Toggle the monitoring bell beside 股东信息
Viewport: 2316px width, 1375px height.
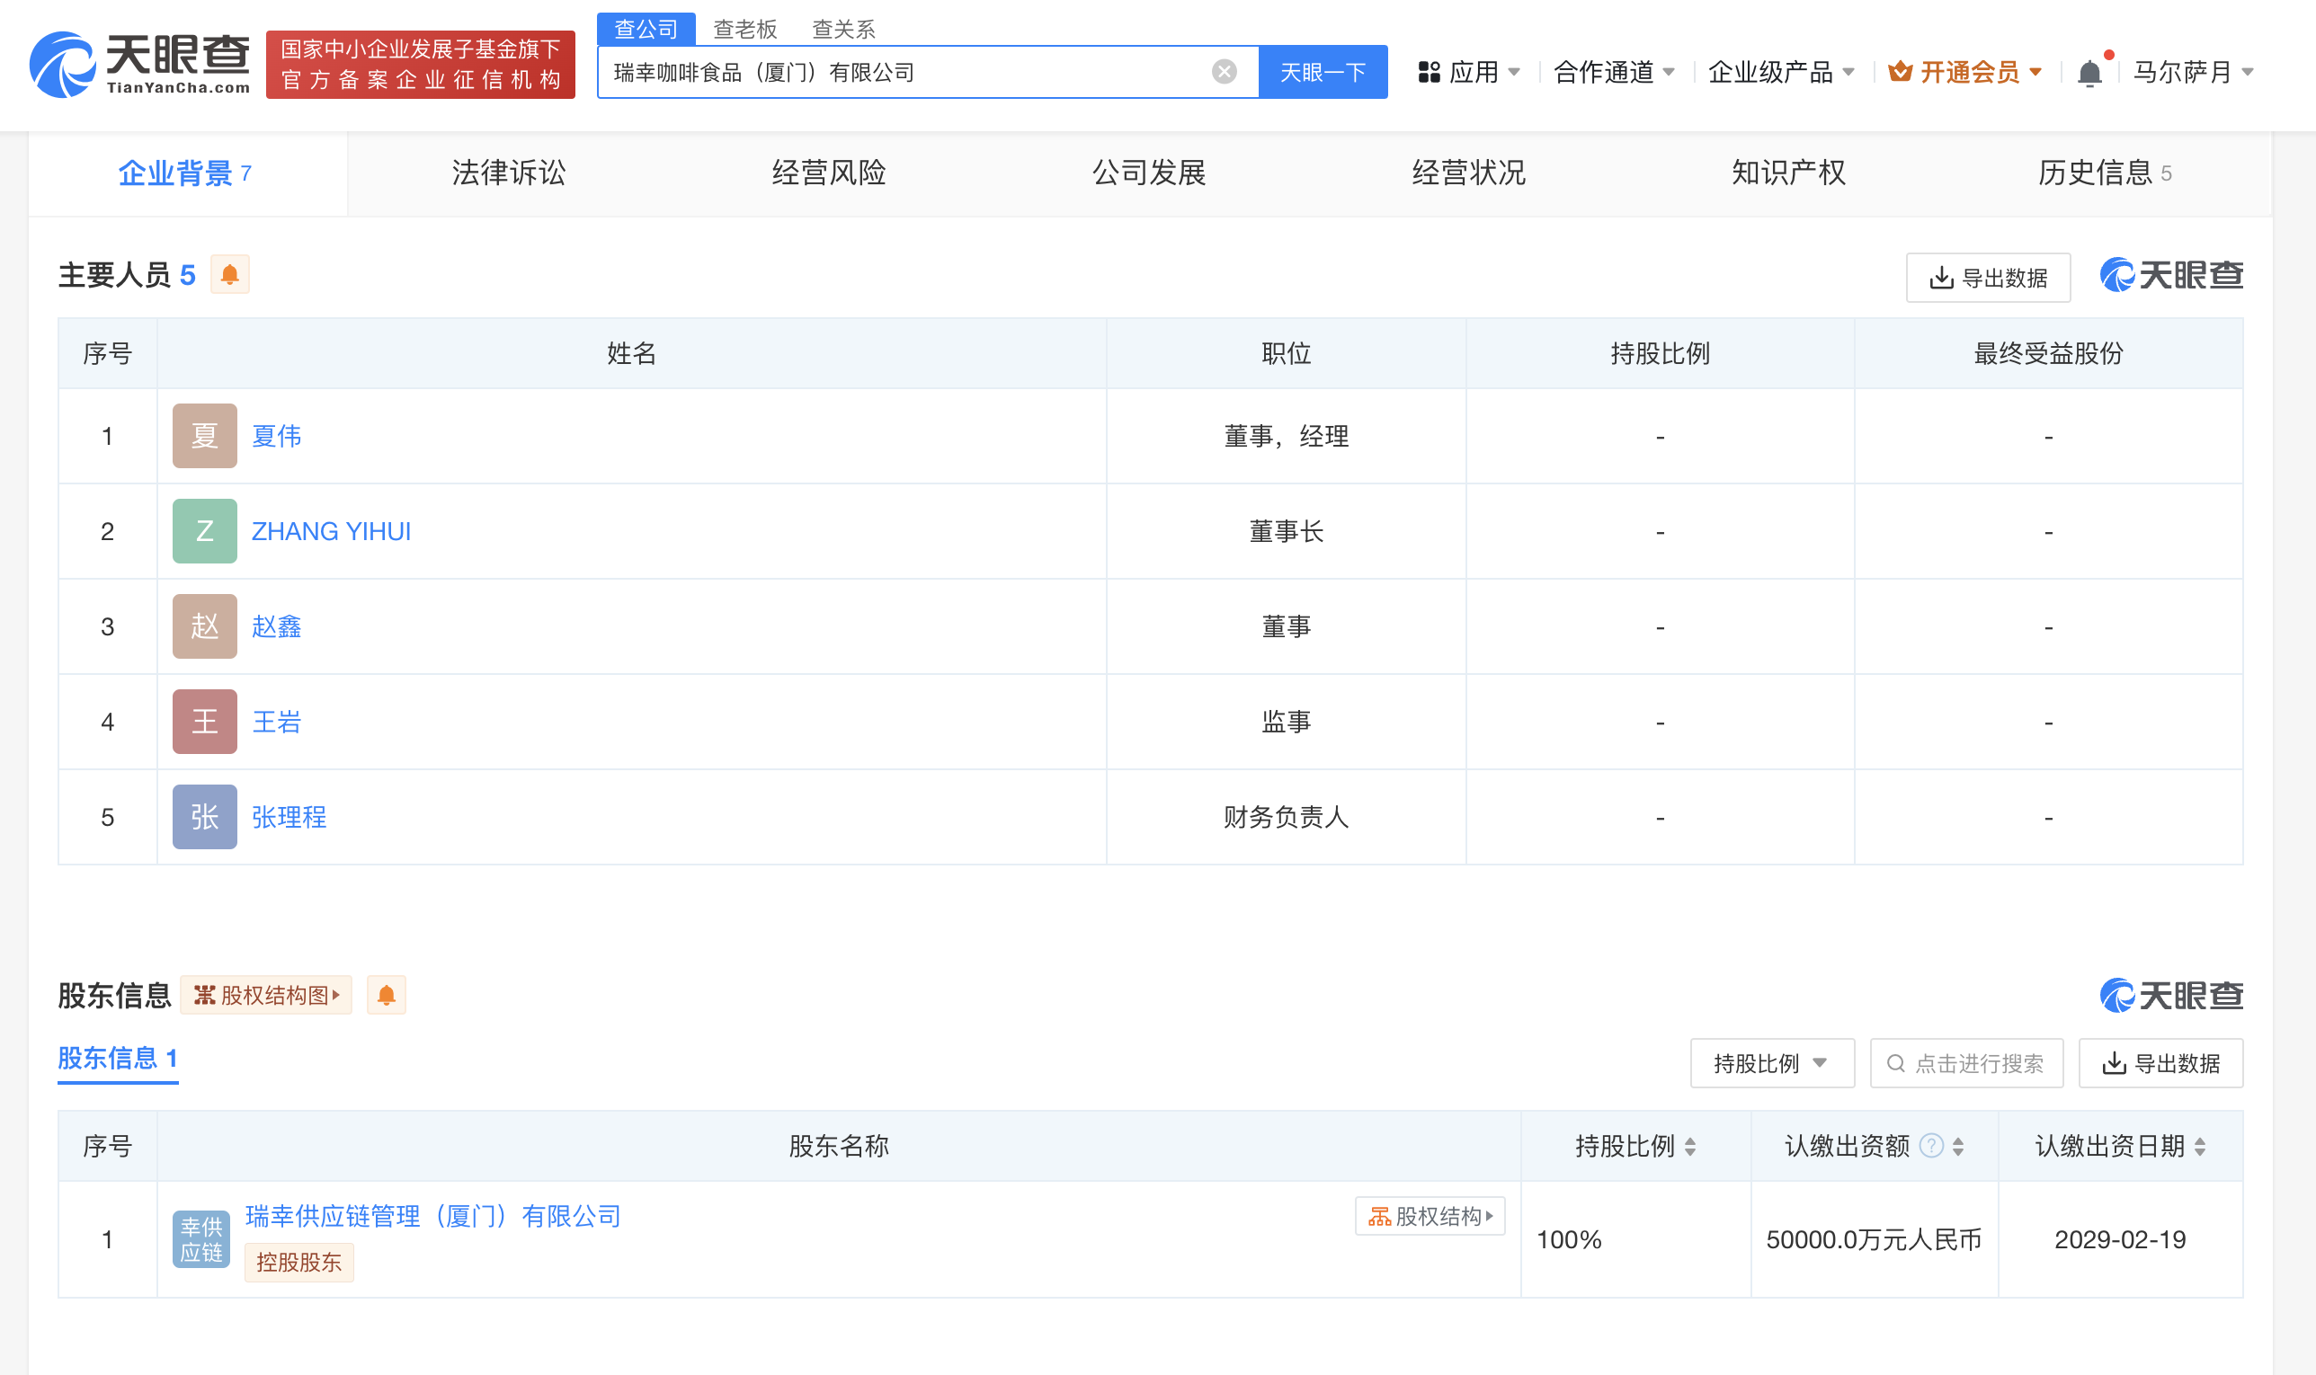[387, 994]
